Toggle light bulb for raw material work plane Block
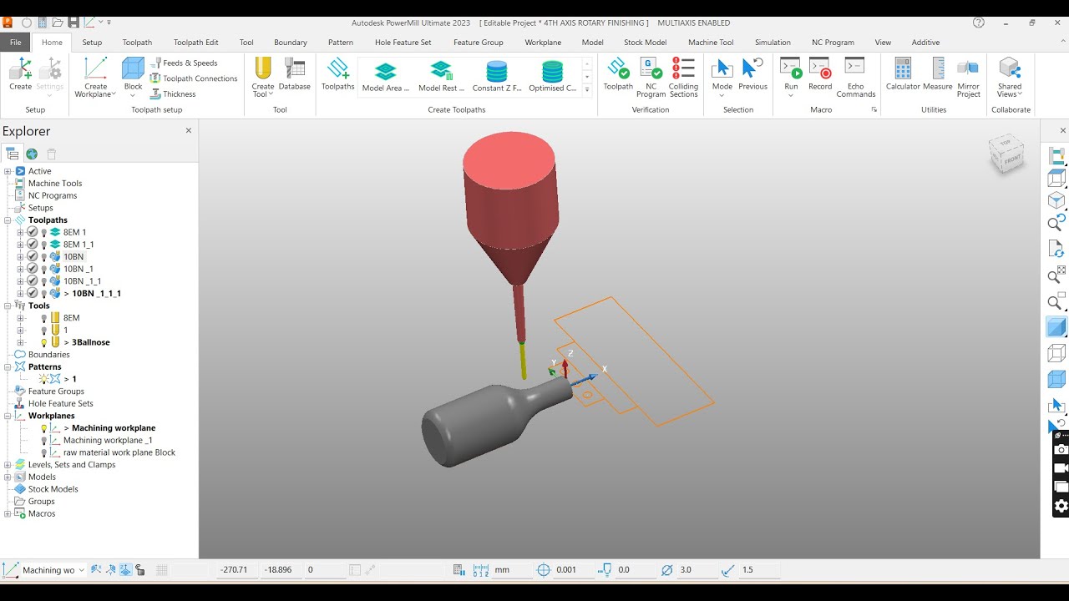Viewport: 1069px width, 601px height. pos(43,452)
